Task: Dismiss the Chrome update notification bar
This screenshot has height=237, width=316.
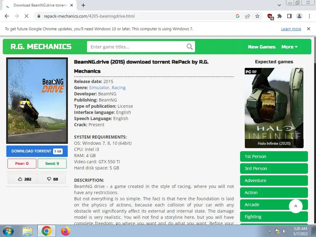Action: pyautogui.click(x=309, y=29)
